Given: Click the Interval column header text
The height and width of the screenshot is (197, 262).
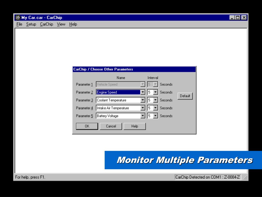Looking at the screenshot, I should coord(153,78).
